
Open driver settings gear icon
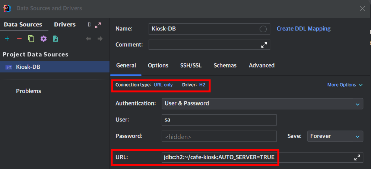43,39
